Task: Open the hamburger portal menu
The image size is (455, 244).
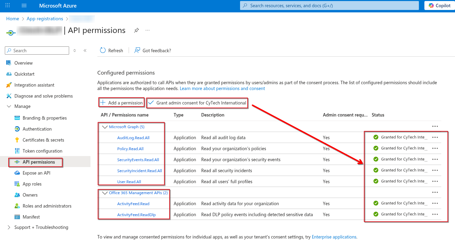Action: 24,5
